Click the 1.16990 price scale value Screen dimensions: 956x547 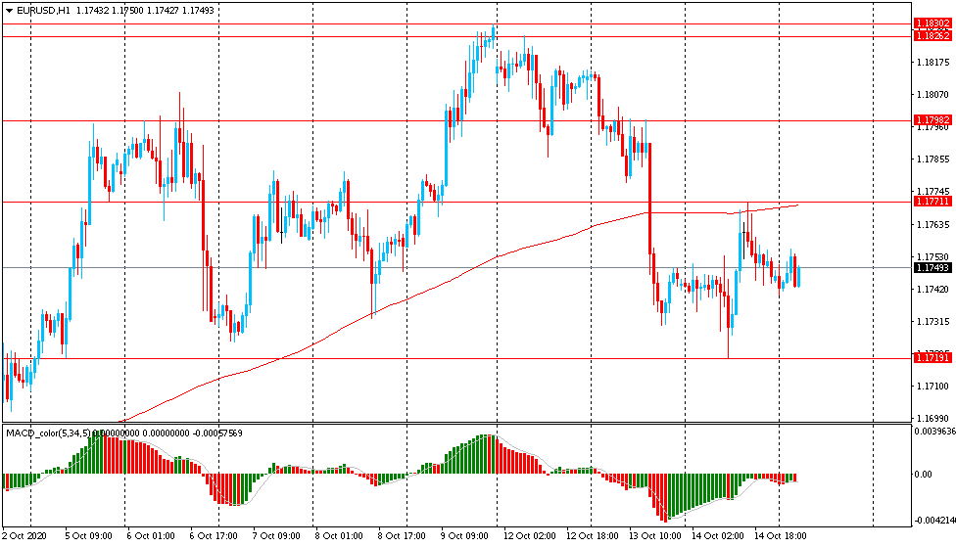tap(932, 419)
